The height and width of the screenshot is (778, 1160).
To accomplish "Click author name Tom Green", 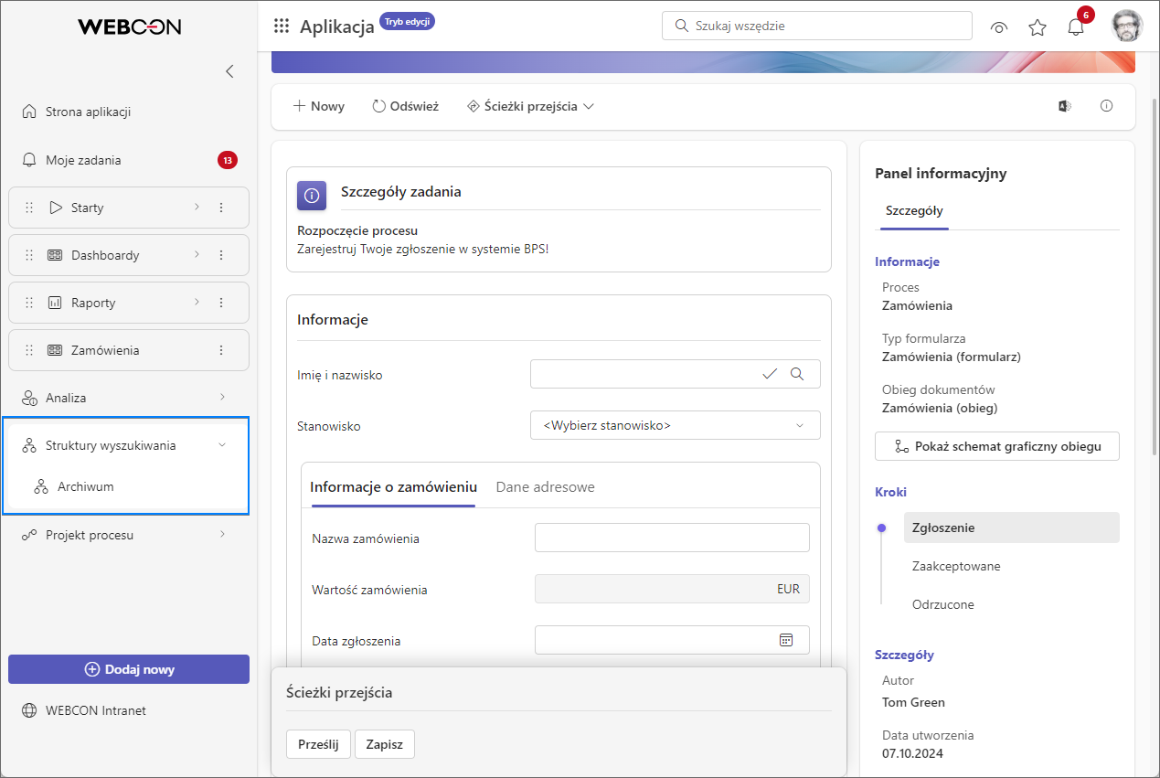I will coord(913,702).
